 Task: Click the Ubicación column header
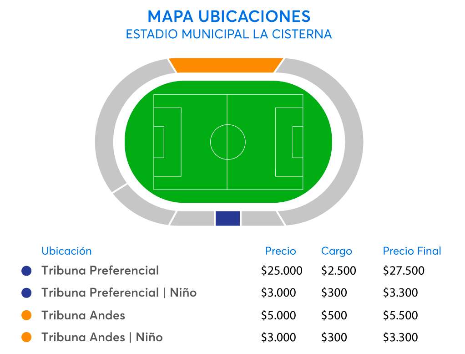coord(66,251)
